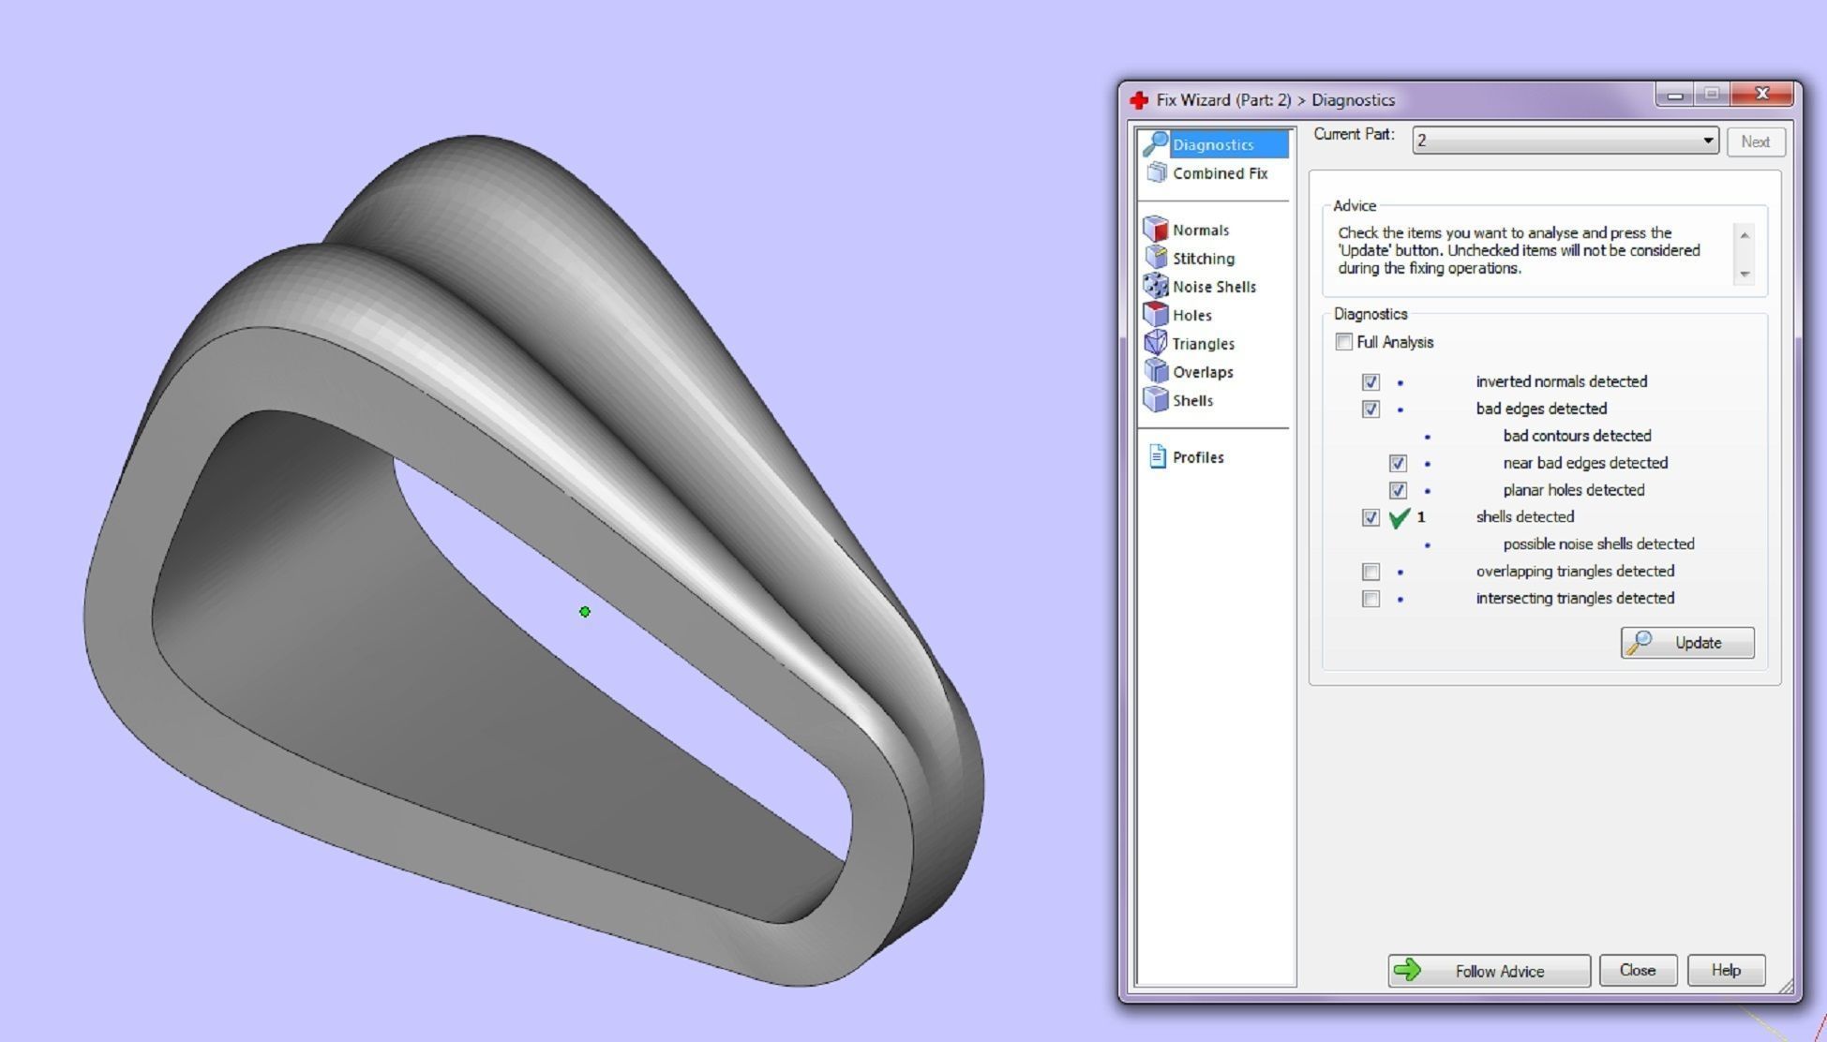Image resolution: width=1827 pixels, height=1042 pixels.
Task: Click the Profiles document icon
Action: click(1158, 456)
